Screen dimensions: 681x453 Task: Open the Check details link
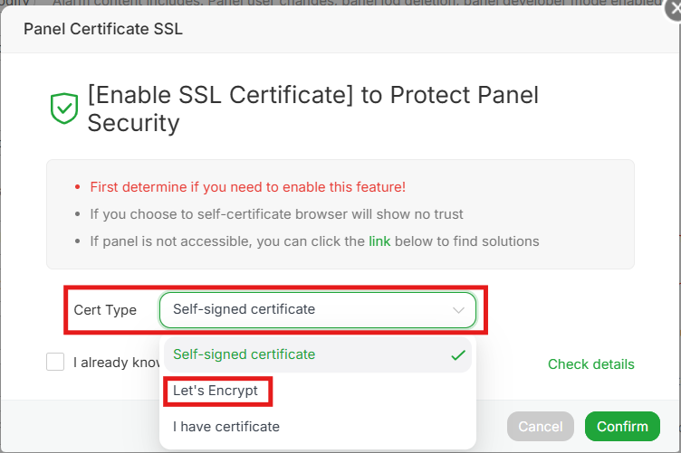pos(590,364)
